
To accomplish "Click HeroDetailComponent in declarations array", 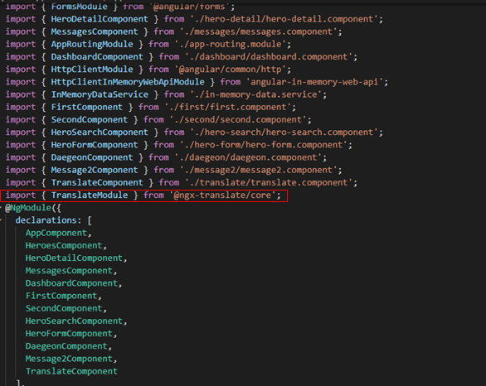I will (x=74, y=258).
